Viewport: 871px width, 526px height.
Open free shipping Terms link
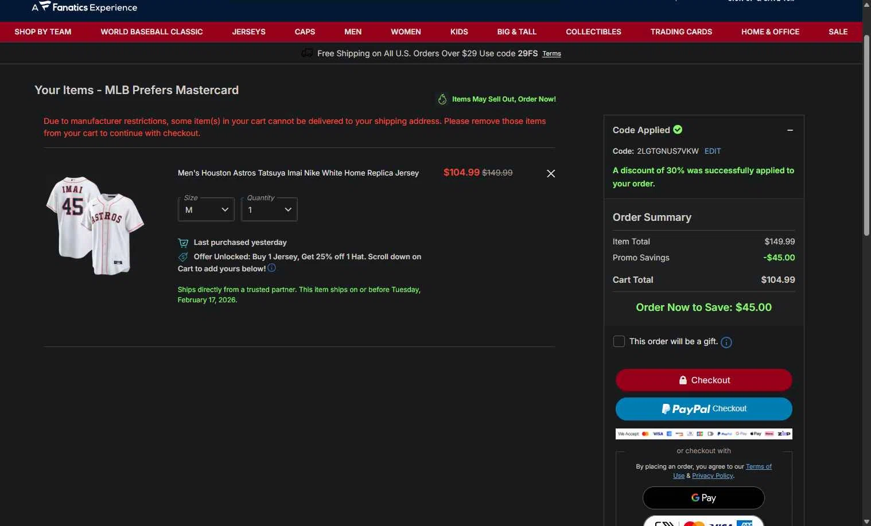coord(551,53)
